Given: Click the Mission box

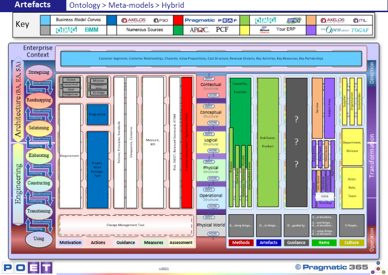Looking at the screenshot, I should [x=98, y=81].
